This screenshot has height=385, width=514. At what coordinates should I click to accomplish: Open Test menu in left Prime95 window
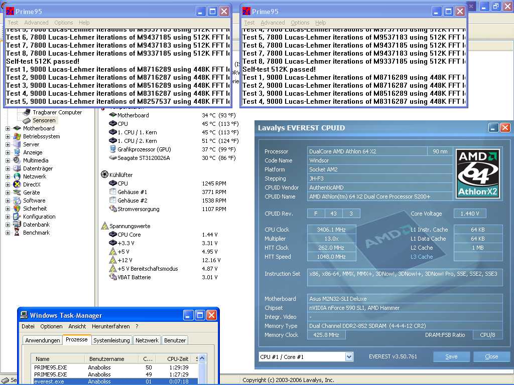coord(13,23)
